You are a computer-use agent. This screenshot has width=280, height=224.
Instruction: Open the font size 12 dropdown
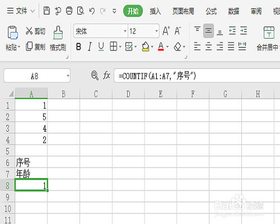[156, 31]
